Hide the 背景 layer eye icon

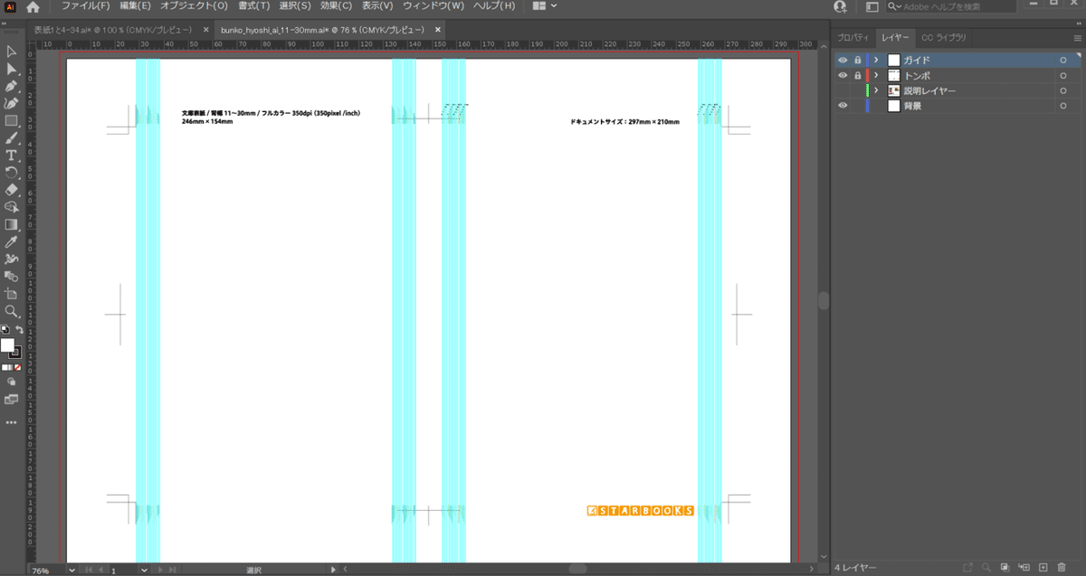pos(843,106)
